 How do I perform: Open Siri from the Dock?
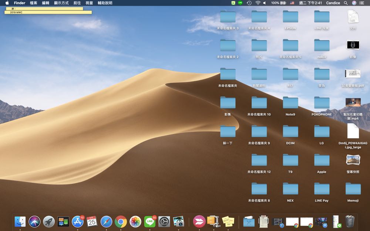tap(34, 221)
